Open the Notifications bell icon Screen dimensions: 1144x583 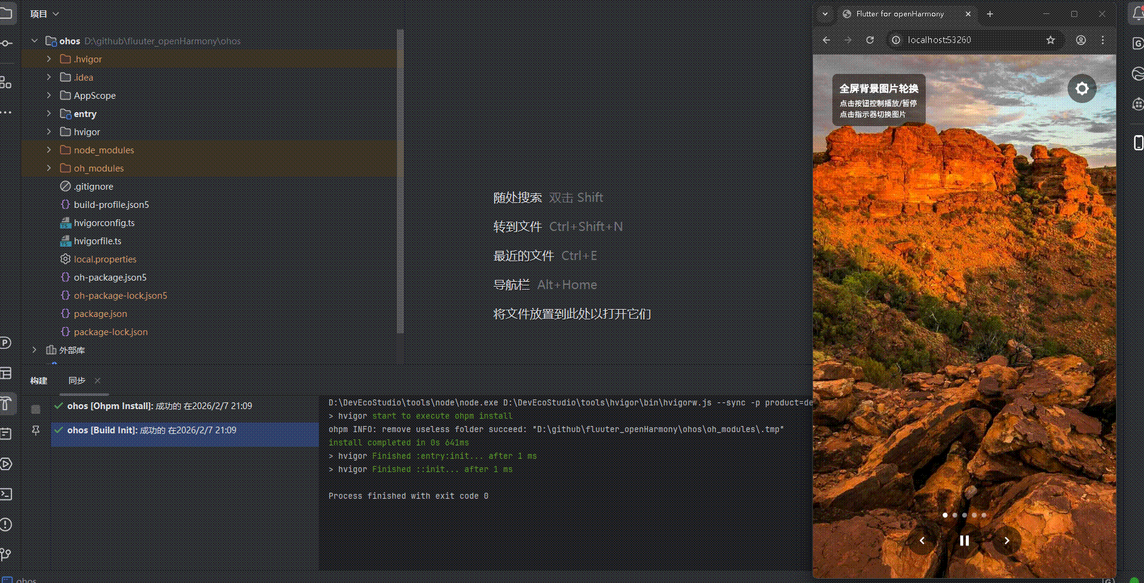(1137, 13)
